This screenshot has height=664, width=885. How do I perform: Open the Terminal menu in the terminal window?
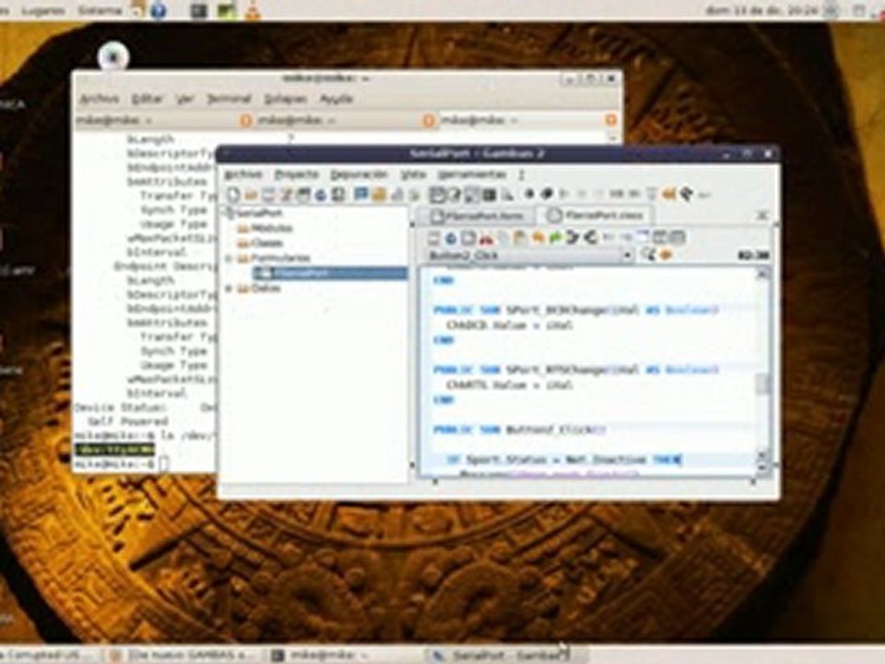[x=229, y=99]
